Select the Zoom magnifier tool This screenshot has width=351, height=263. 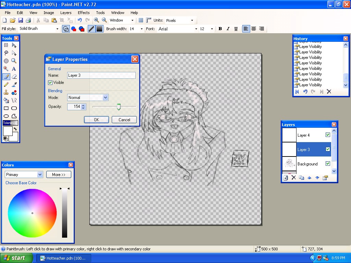(14, 61)
